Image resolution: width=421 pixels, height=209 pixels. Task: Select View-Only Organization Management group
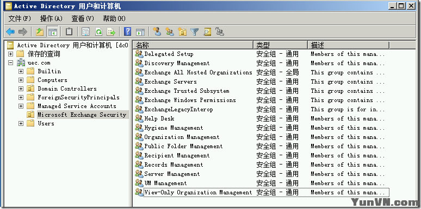tap(198, 192)
